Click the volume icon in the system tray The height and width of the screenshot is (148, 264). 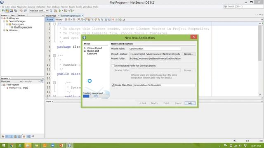click(240, 146)
